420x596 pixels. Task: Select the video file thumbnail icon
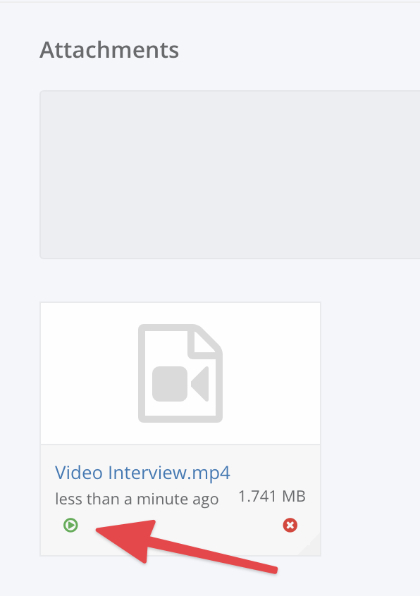[180, 373]
